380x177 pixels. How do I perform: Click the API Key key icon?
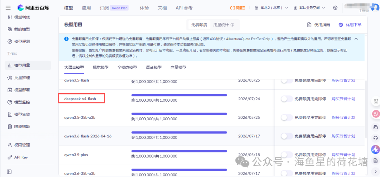10,157
